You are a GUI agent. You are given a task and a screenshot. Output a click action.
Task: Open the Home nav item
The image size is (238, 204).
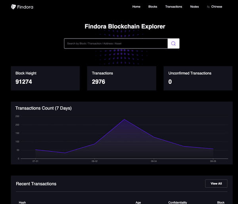click(x=136, y=7)
